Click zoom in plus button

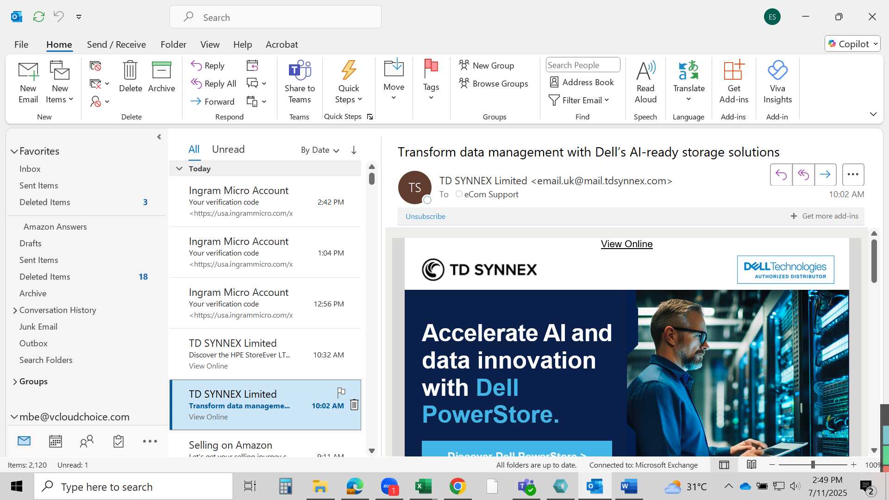point(854,464)
